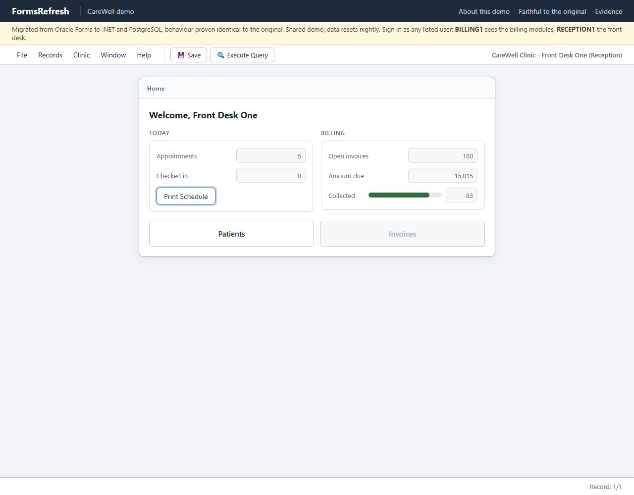Open the Records menu

(x=50, y=55)
